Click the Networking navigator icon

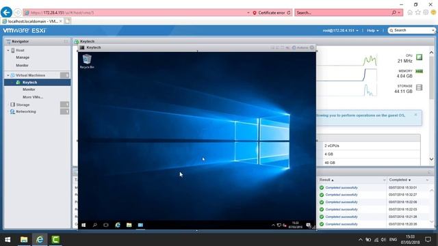point(12,111)
